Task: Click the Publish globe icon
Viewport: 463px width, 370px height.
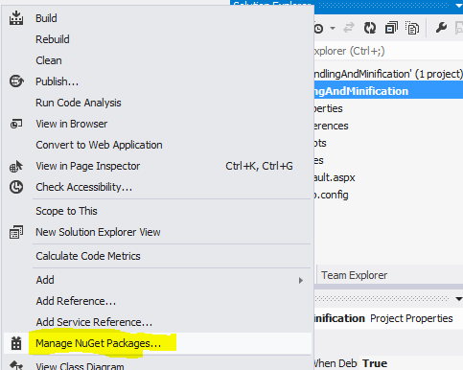Action: (x=16, y=81)
